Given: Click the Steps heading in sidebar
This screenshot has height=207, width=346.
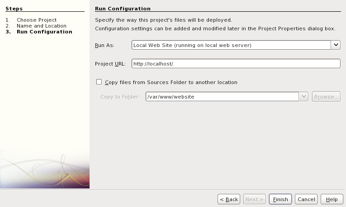Looking at the screenshot, I should (14, 9).
